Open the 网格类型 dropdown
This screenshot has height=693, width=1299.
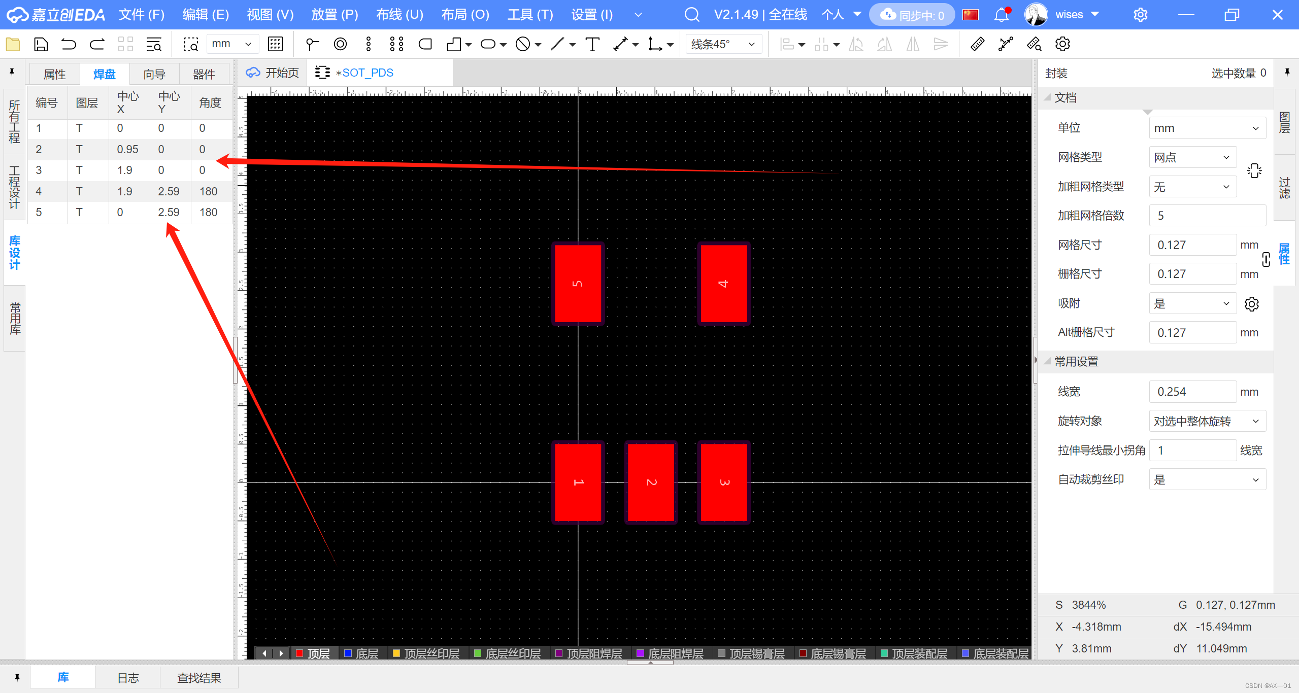(1192, 157)
